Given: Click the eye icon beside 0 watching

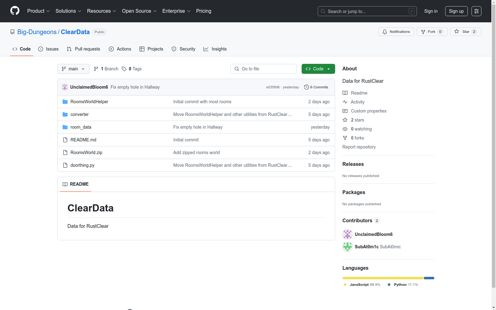Looking at the screenshot, I should pyautogui.click(x=345, y=129).
